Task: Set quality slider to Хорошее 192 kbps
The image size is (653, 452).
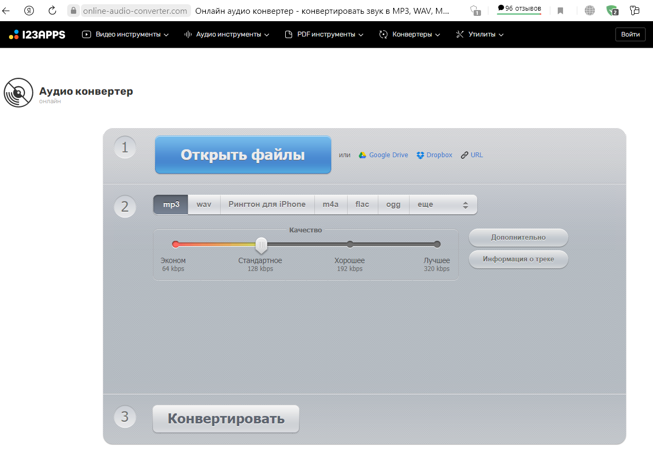Action: click(350, 244)
